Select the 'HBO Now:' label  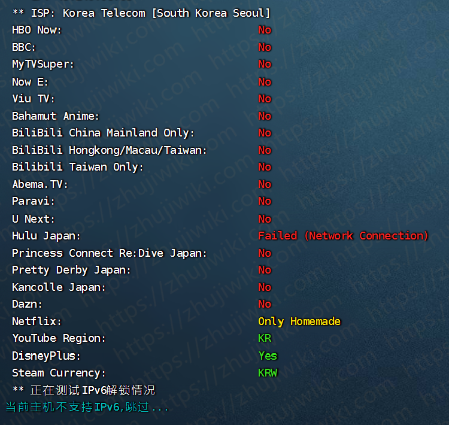click(x=37, y=30)
